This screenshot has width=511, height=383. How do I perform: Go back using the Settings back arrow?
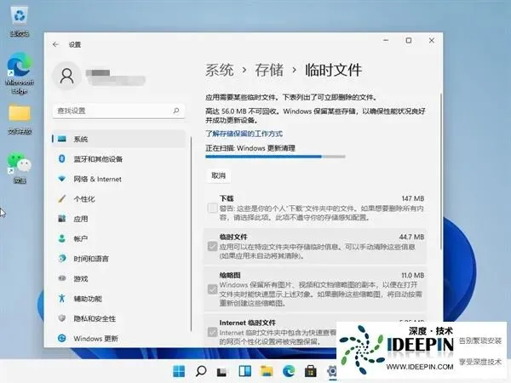(x=55, y=44)
